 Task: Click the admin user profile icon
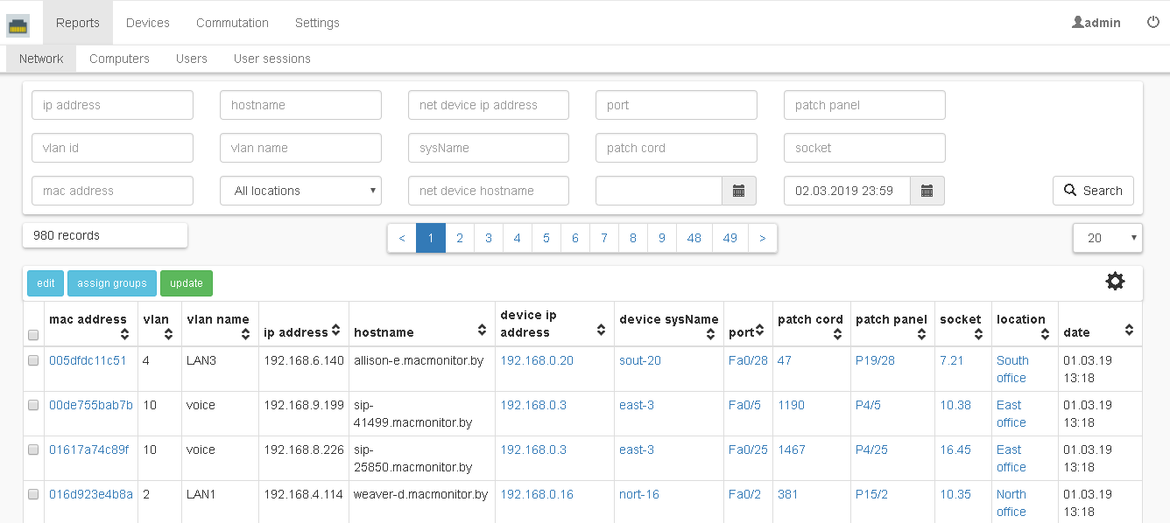(x=1078, y=23)
